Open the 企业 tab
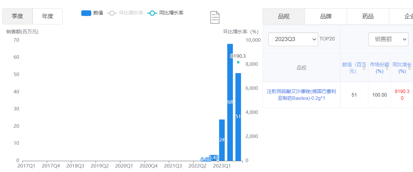Image resolution: width=413 pixels, height=172 pixels. pos(406,16)
